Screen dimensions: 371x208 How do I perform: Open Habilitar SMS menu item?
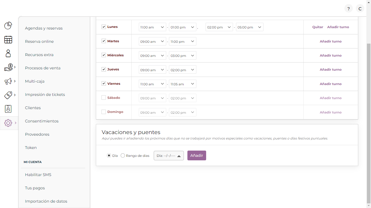pos(38,175)
